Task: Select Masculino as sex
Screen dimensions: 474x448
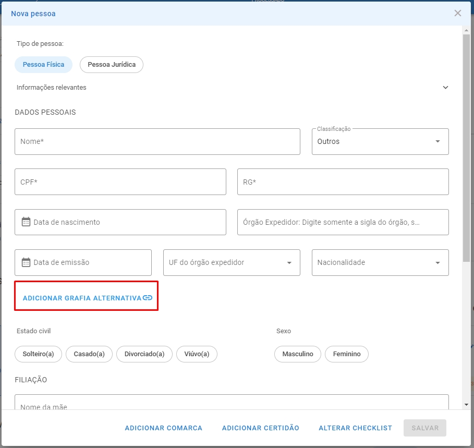Action: pos(298,354)
